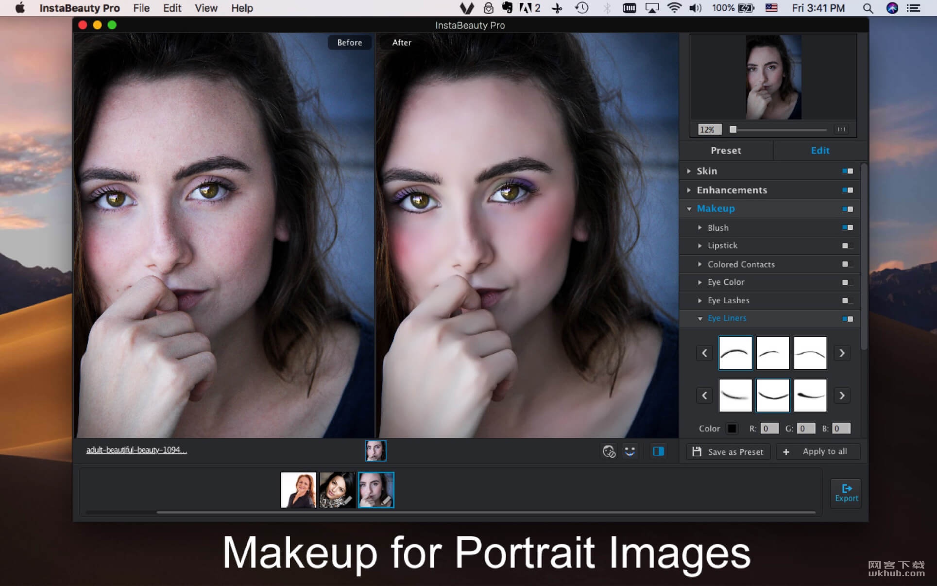This screenshot has width=937, height=586.
Task: Show previous lower eyeliner styles arrow
Action: [x=704, y=396]
